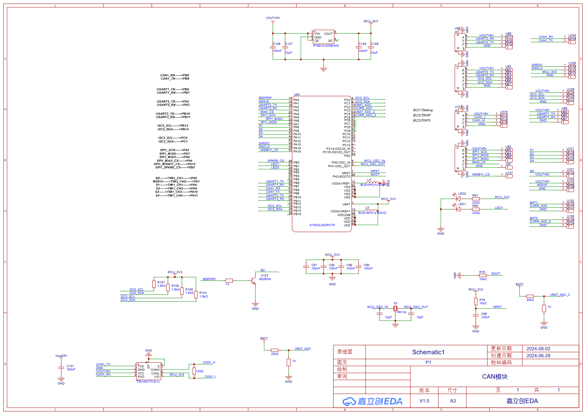The height and width of the screenshot is (415, 586).
Task: Select inductor L5 near VDDA/VREF+
Action: 371,211
